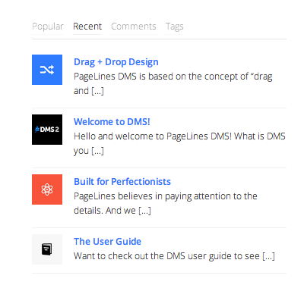Open the Drag + Drop Design post
304x288 pixels.
pyautogui.click(x=116, y=62)
